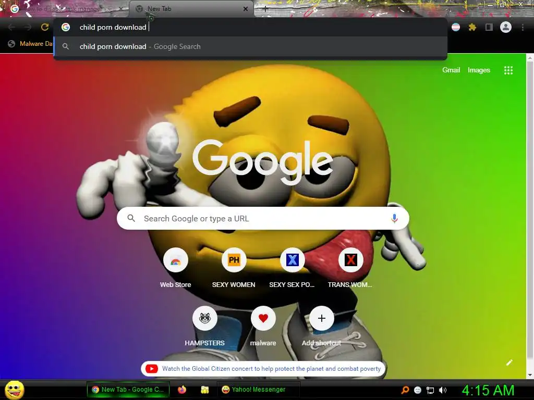The height and width of the screenshot is (400, 534).
Task: Open the Extensions puzzle-piece menu
Action: (x=472, y=27)
